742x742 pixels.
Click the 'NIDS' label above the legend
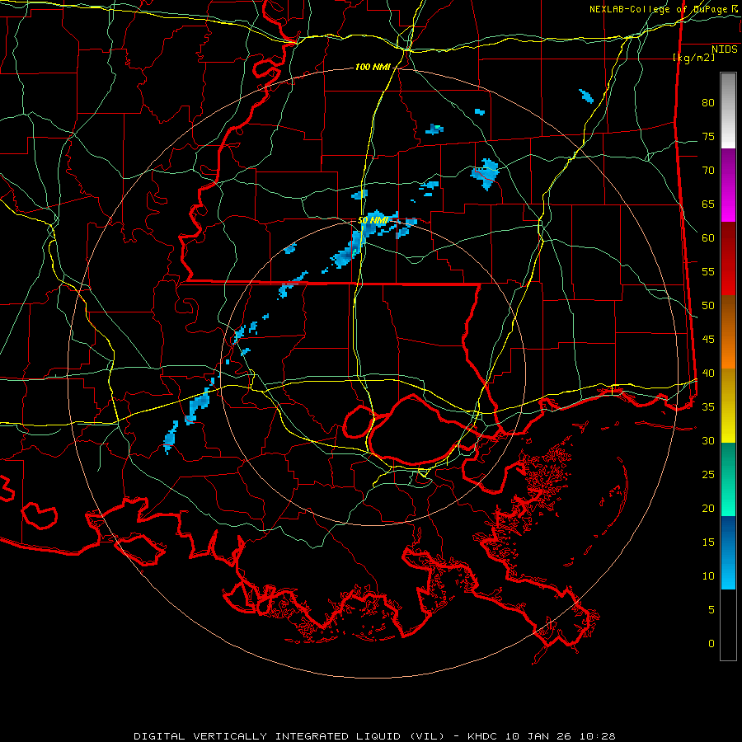click(724, 49)
